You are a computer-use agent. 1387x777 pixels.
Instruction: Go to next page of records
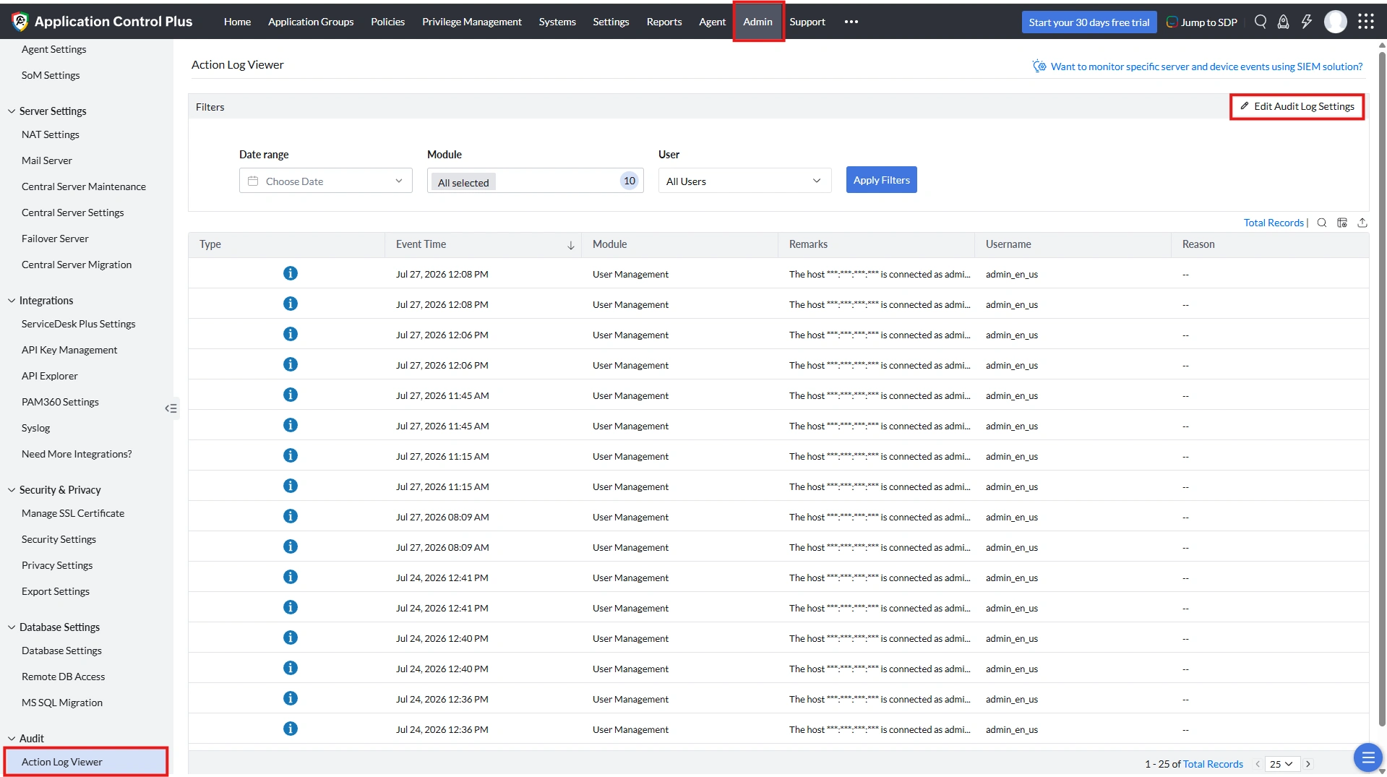pyautogui.click(x=1308, y=764)
